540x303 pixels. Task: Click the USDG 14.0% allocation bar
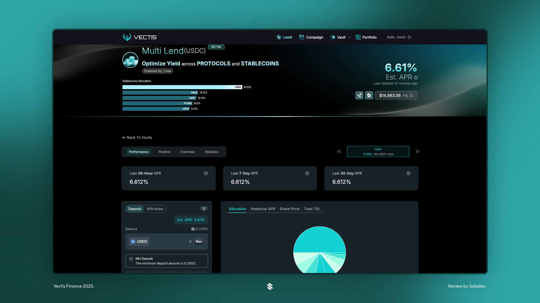160,93
